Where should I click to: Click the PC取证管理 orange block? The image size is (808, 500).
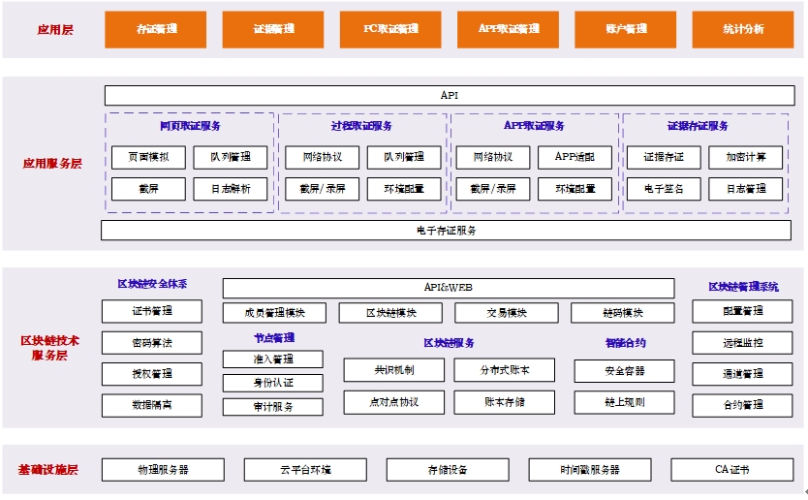coord(390,29)
